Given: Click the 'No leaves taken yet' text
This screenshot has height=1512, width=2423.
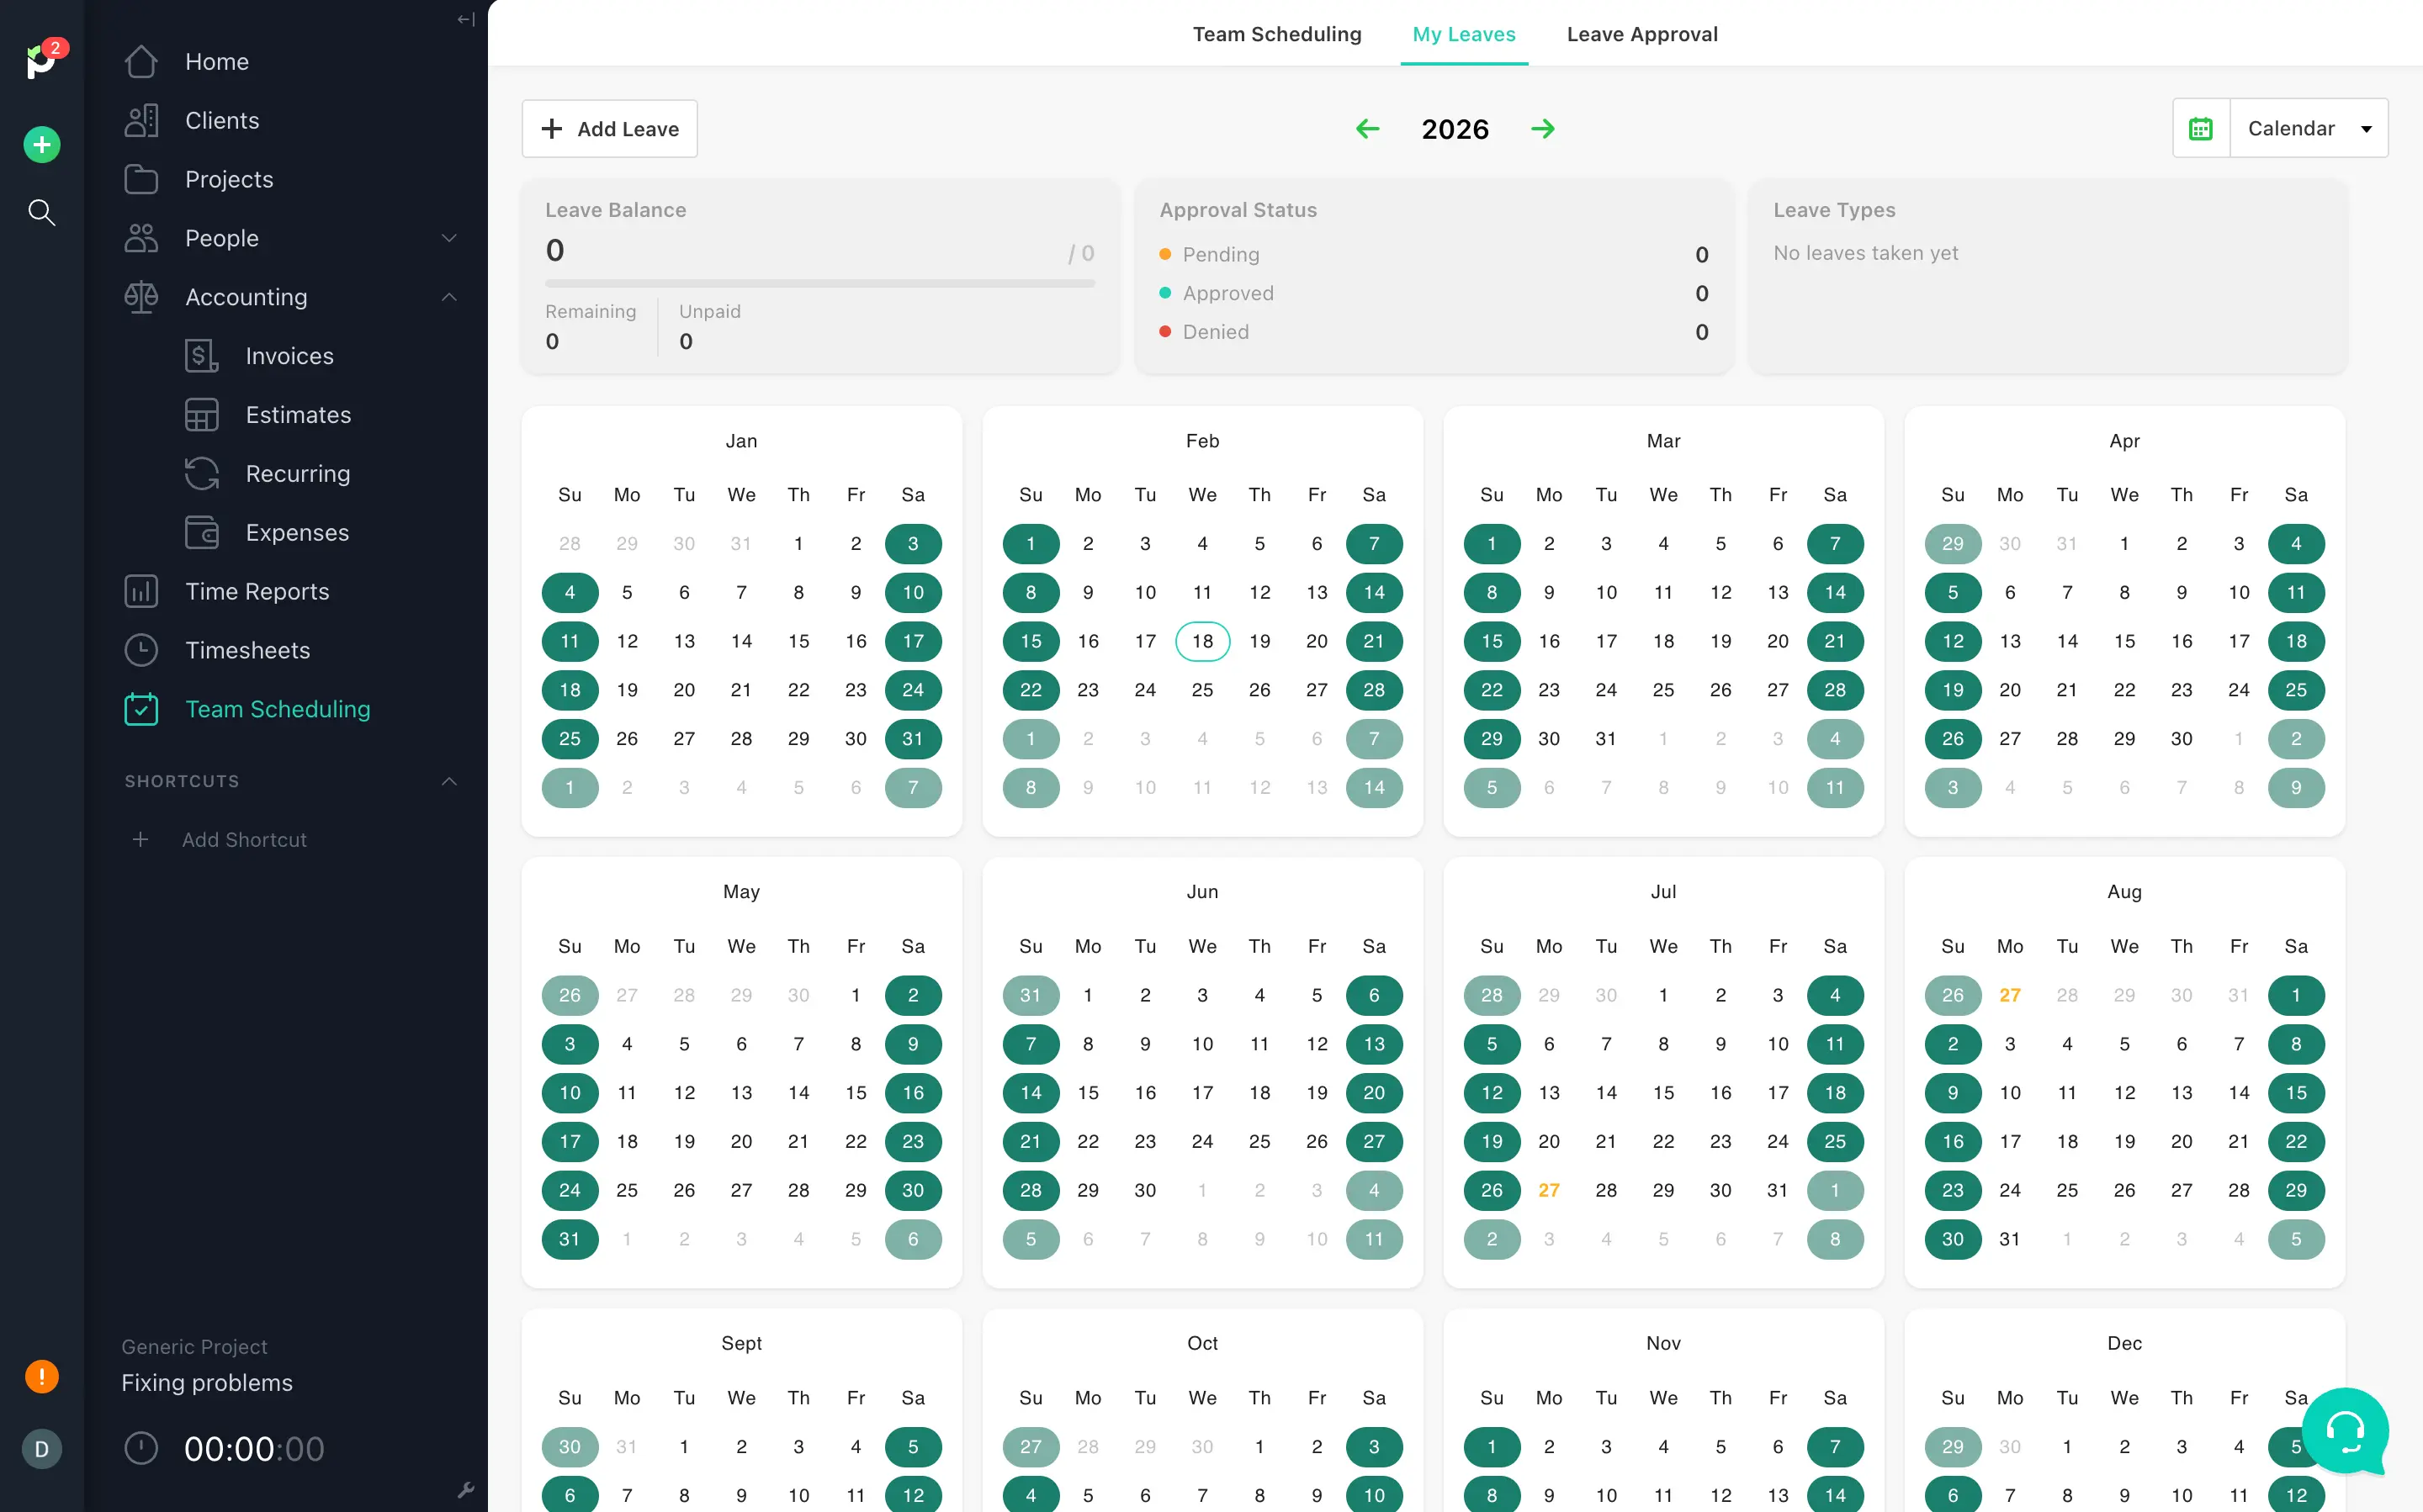Looking at the screenshot, I should click(x=1864, y=253).
